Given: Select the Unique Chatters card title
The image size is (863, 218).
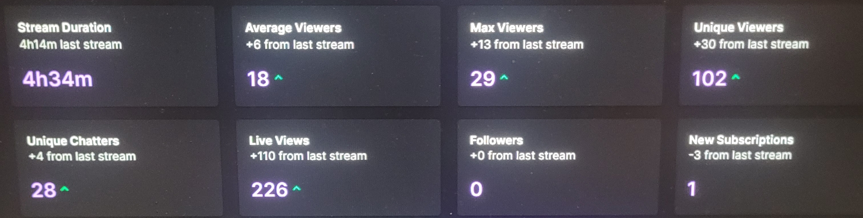Looking at the screenshot, I should click(x=73, y=141).
